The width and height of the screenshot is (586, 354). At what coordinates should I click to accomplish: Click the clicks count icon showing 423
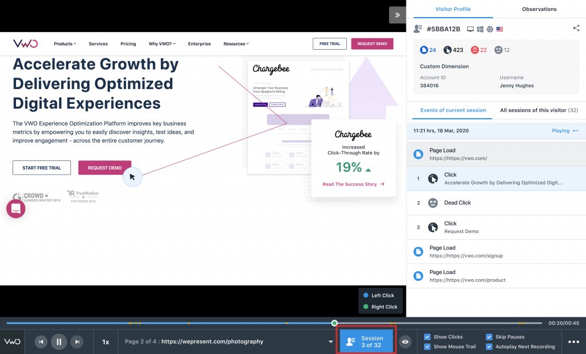pos(448,50)
